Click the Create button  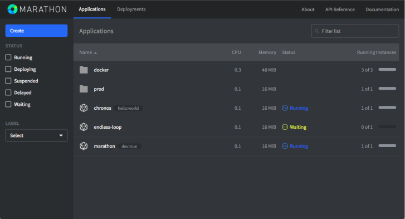[36, 31]
